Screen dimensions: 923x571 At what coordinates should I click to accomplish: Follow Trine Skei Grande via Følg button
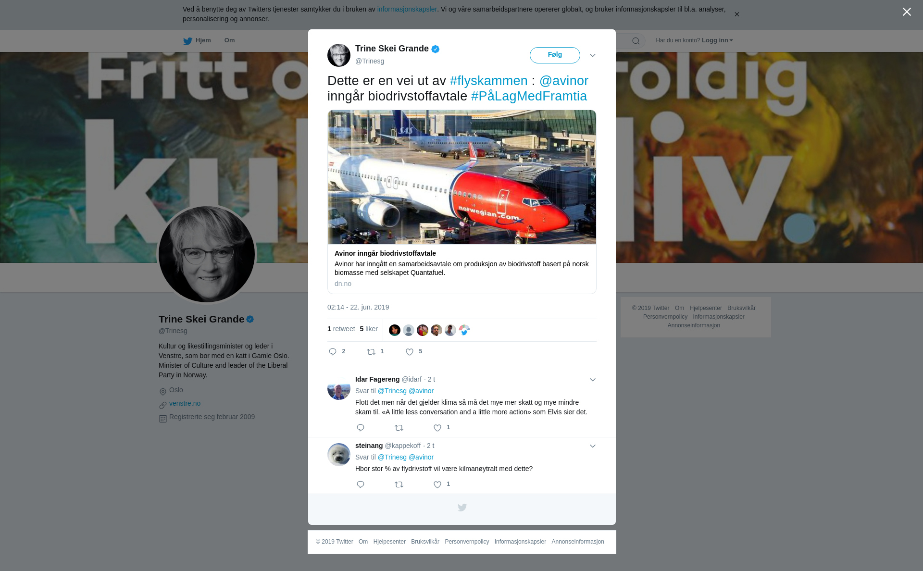[x=555, y=55]
